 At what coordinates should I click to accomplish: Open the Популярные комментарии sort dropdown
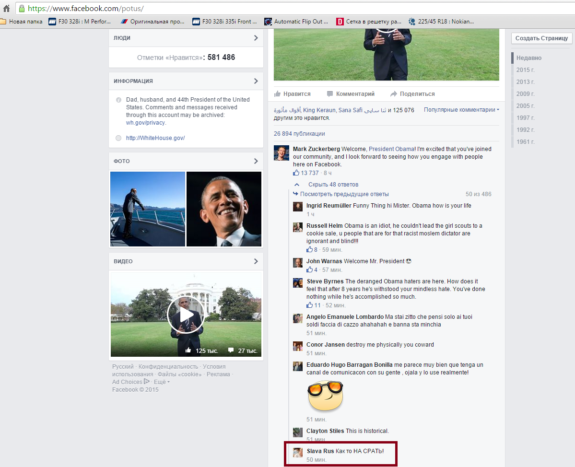point(461,110)
